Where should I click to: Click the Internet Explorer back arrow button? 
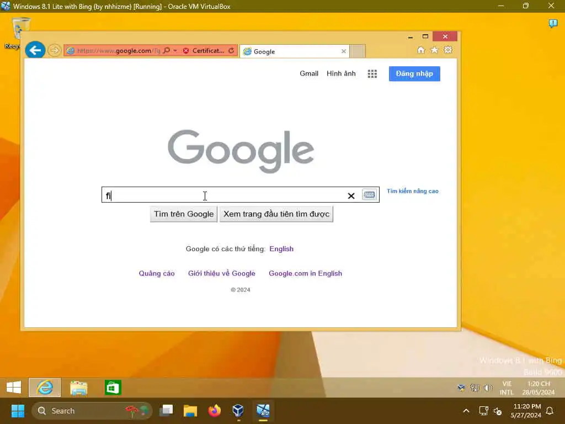(x=35, y=50)
